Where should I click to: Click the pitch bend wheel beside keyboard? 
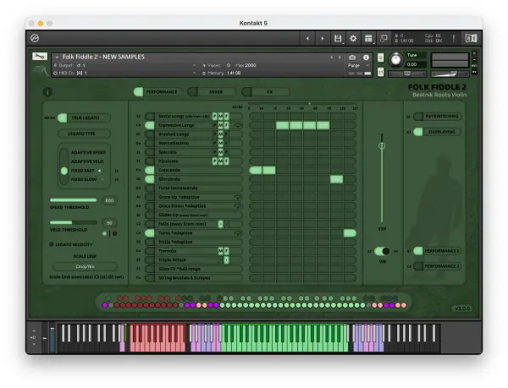[x=44, y=338]
